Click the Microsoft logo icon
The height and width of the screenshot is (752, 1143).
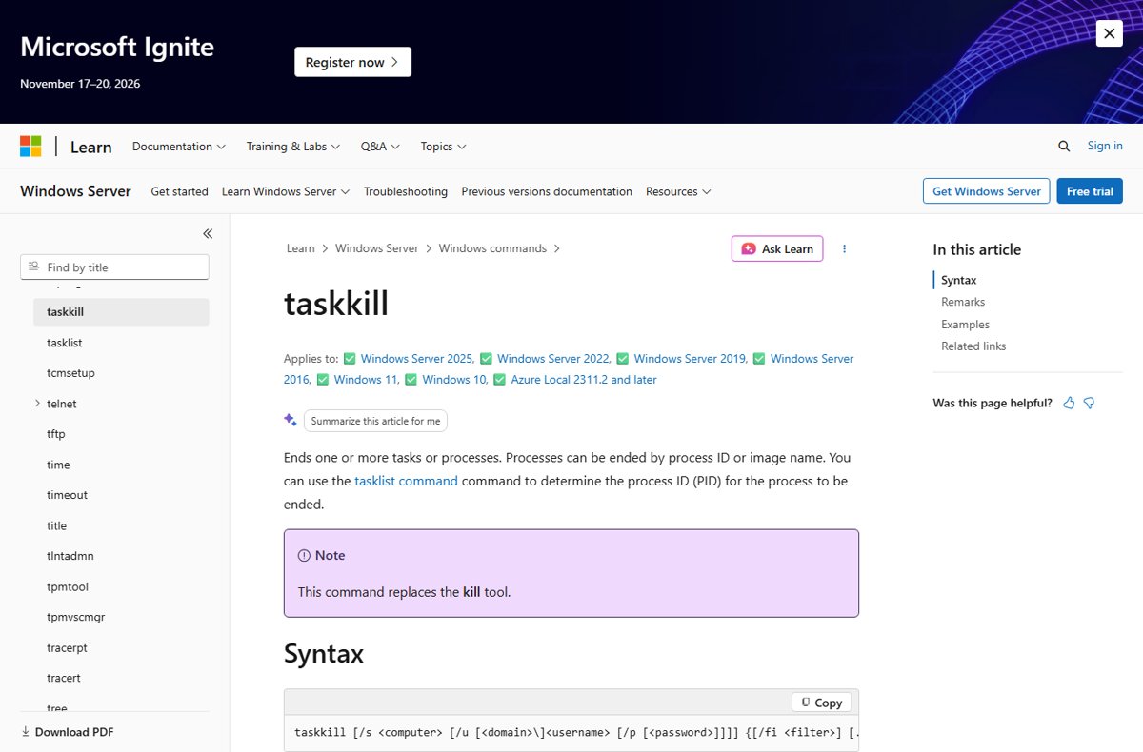(x=30, y=147)
